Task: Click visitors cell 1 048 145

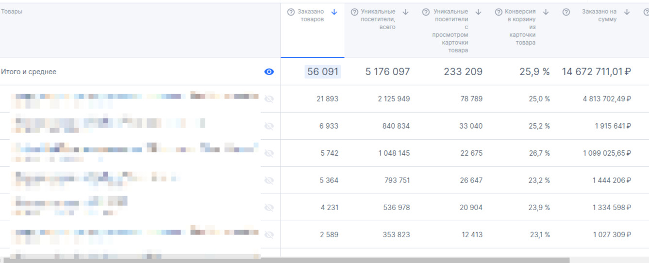Action: 394,153
